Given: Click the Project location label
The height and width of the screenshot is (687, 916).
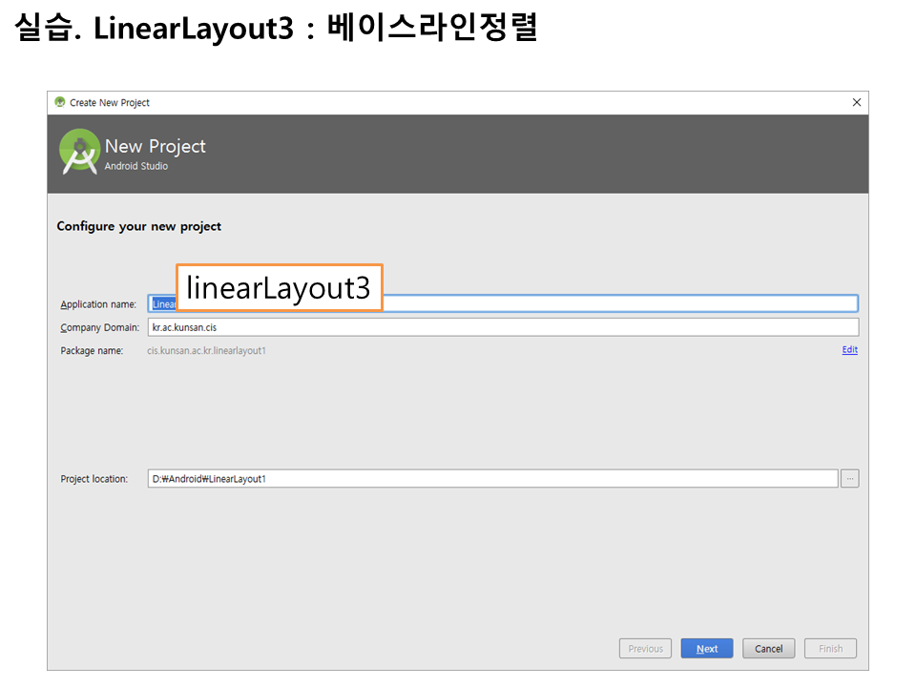Looking at the screenshot, I should point(94,479).
